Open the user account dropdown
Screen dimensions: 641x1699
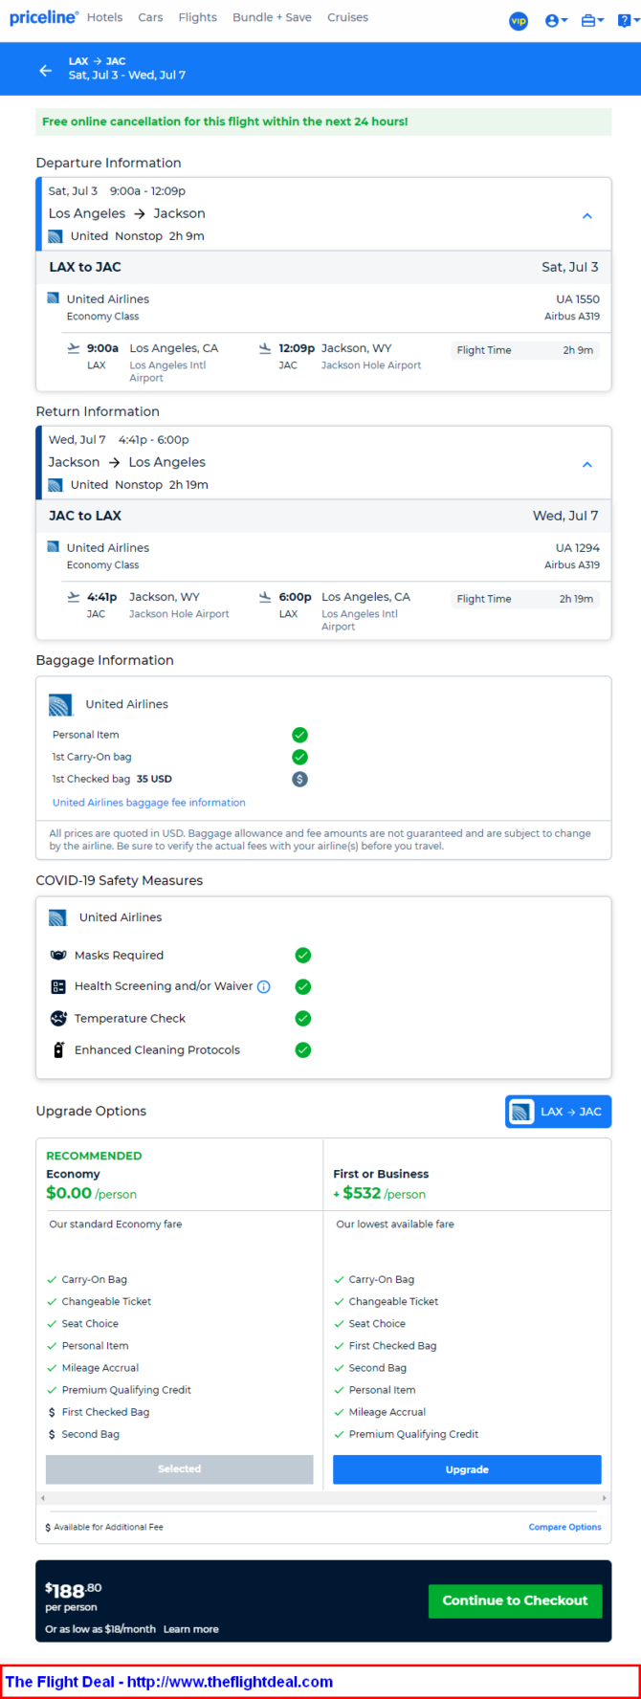(556, 20)
